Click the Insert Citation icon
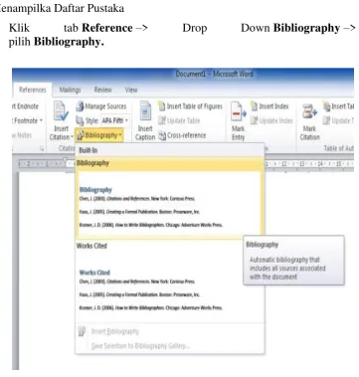Viewport: 359px width, 377px height. [x=62, y=111]
